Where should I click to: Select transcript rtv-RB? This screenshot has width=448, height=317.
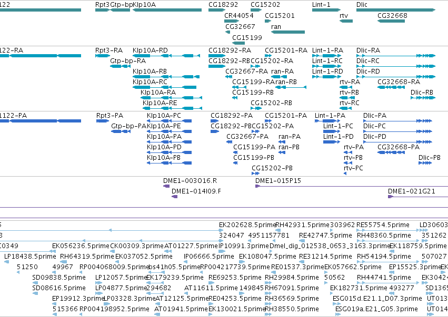tap(347, 98)
